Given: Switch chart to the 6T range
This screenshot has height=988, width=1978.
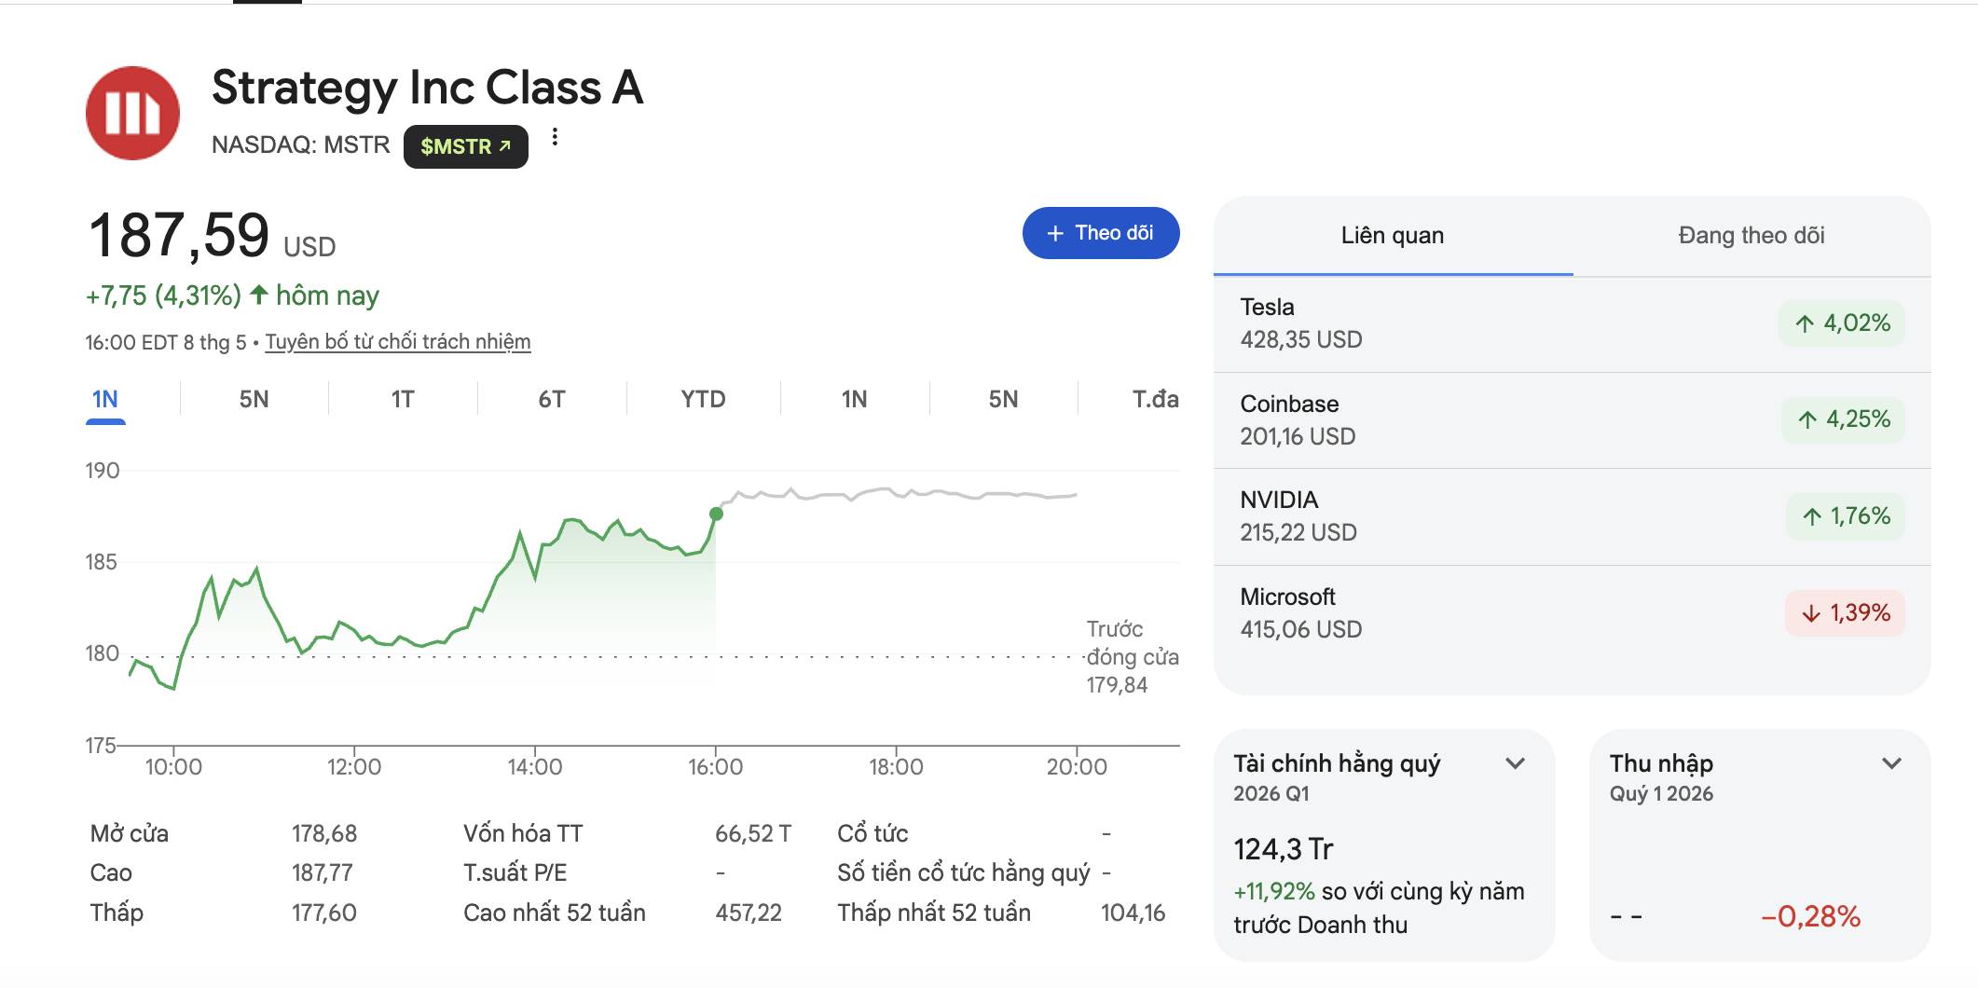Looking at the screenshot, I should (552, 400).
